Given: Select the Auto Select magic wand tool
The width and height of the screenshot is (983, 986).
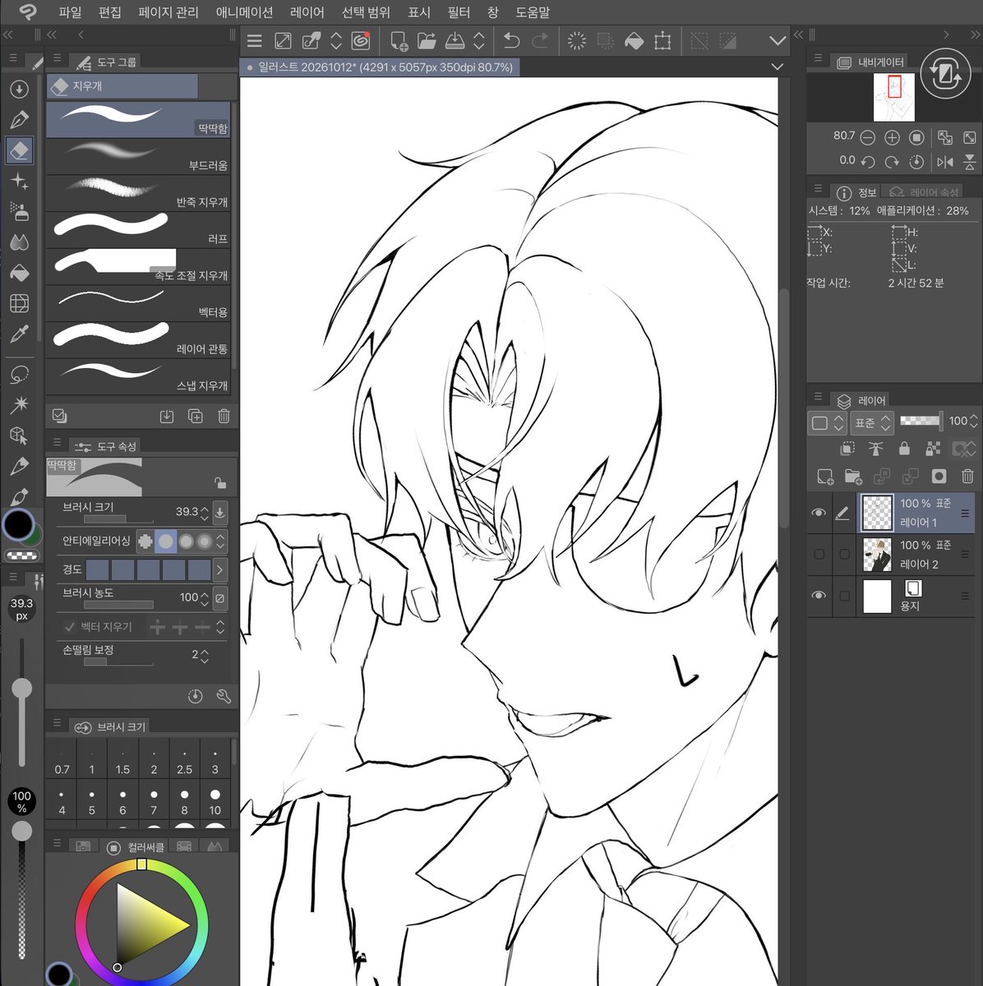Looking at the screenshot, I should coord(20,404).
